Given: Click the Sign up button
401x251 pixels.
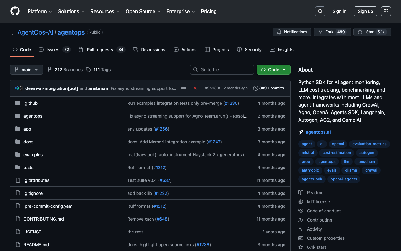Looking at the screenshot, I should (x=365, y=11).
